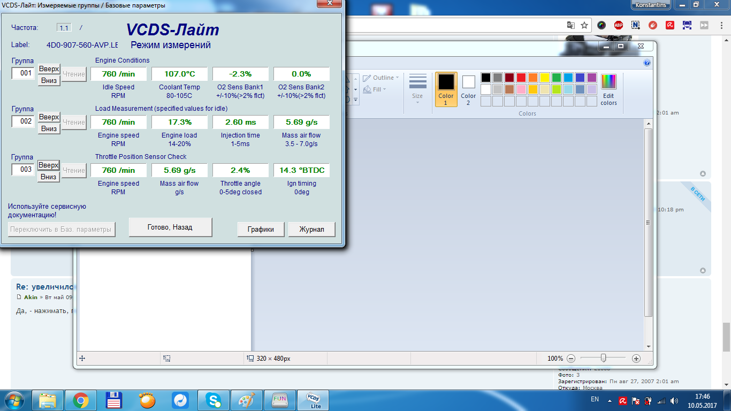Bookmark page with the star icon
Viewport: 731px width, 411px height.
pyautogui.click(x=584, y=25)
